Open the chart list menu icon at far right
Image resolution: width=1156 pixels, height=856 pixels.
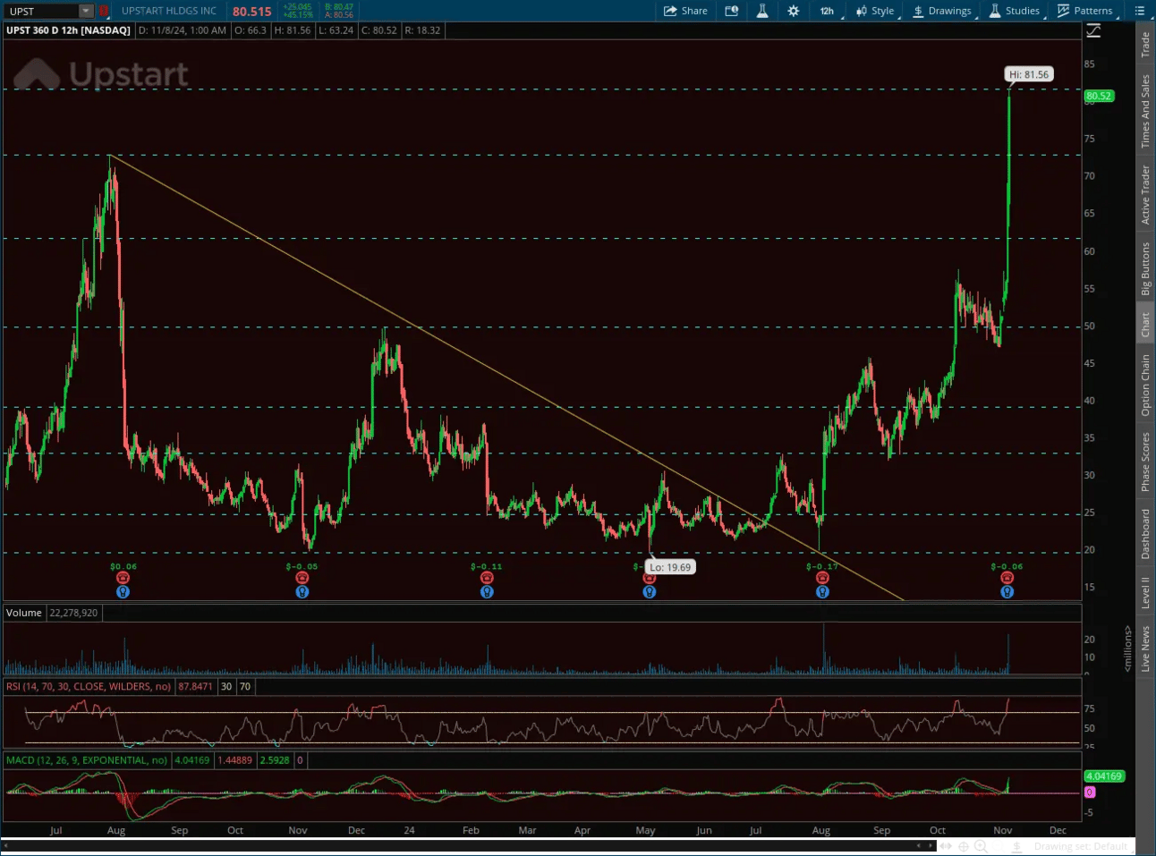click(x=1140, y=11)
